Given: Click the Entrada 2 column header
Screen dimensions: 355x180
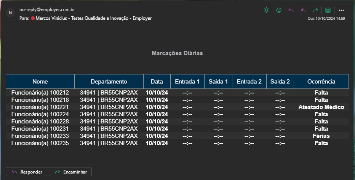Looking at the screenshot, I should (249, 82).
